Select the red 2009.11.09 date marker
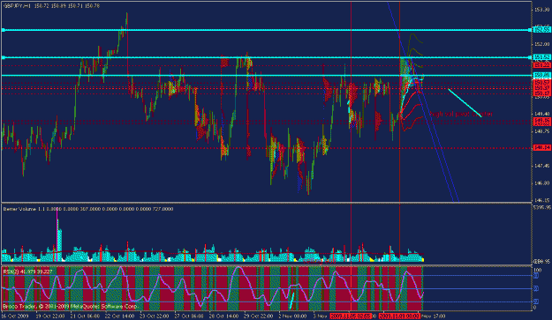Screen dimensions: 552x320 point(399,316)
